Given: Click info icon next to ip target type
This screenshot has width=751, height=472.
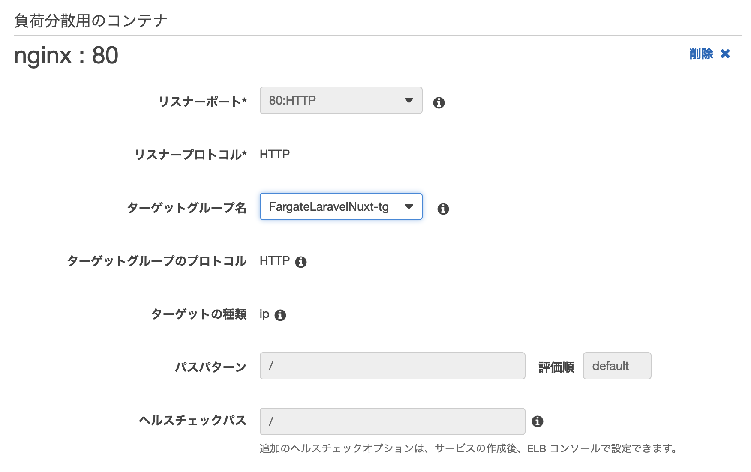Looking at the screenshot, I should click(x=280, y=315).
